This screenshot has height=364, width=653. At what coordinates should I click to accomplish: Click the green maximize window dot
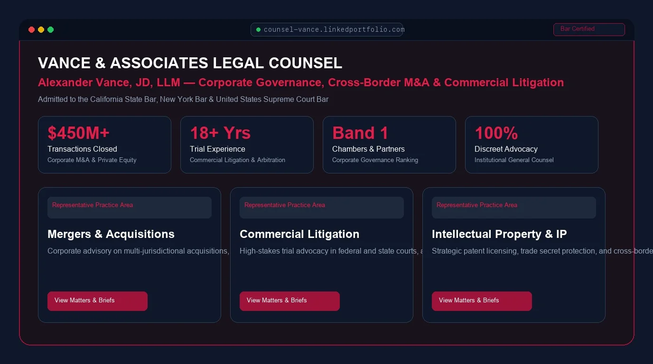(x=50, y=30)
